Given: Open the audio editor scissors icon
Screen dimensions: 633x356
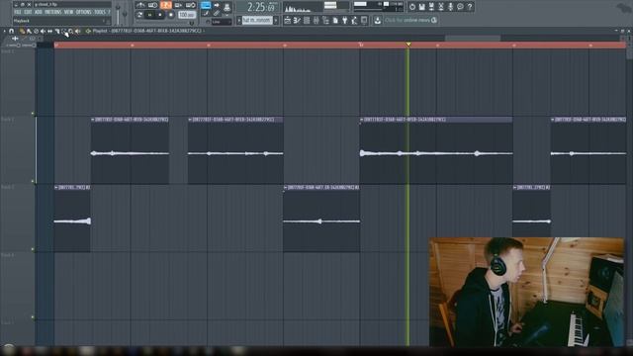Looking at the screenshot, I should click(x=441, y=7).
